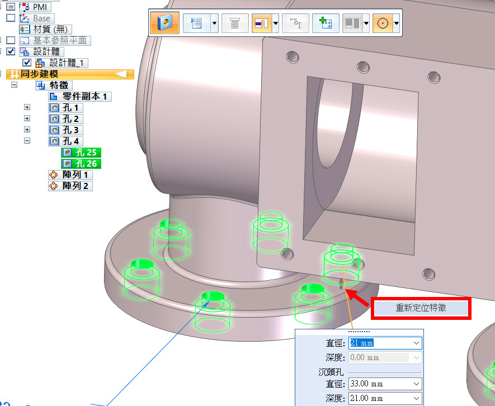Screen dimensions: 495x406
Task: Click the grey split panel icon
Action: click(x=352, y=23)
